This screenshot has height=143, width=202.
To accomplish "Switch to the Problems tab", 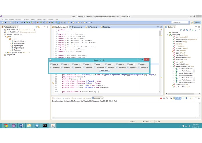I will point(57,98).
